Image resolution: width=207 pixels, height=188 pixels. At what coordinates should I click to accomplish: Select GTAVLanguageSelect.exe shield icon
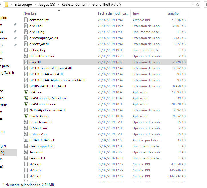pos(26,98)
